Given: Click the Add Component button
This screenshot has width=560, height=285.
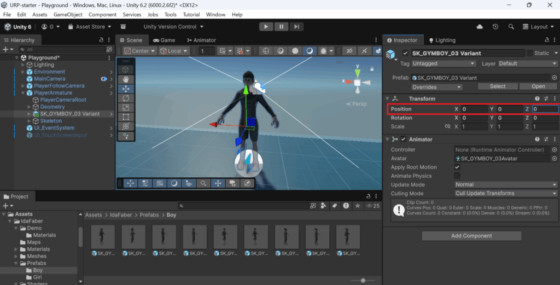Looking at the screenshot, I should coord(471,236).
